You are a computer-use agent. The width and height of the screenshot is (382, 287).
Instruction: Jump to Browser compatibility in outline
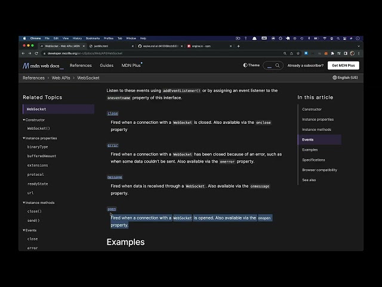320,170
